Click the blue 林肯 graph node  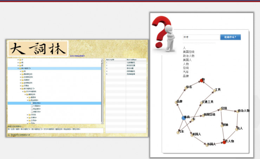point(184,118)
